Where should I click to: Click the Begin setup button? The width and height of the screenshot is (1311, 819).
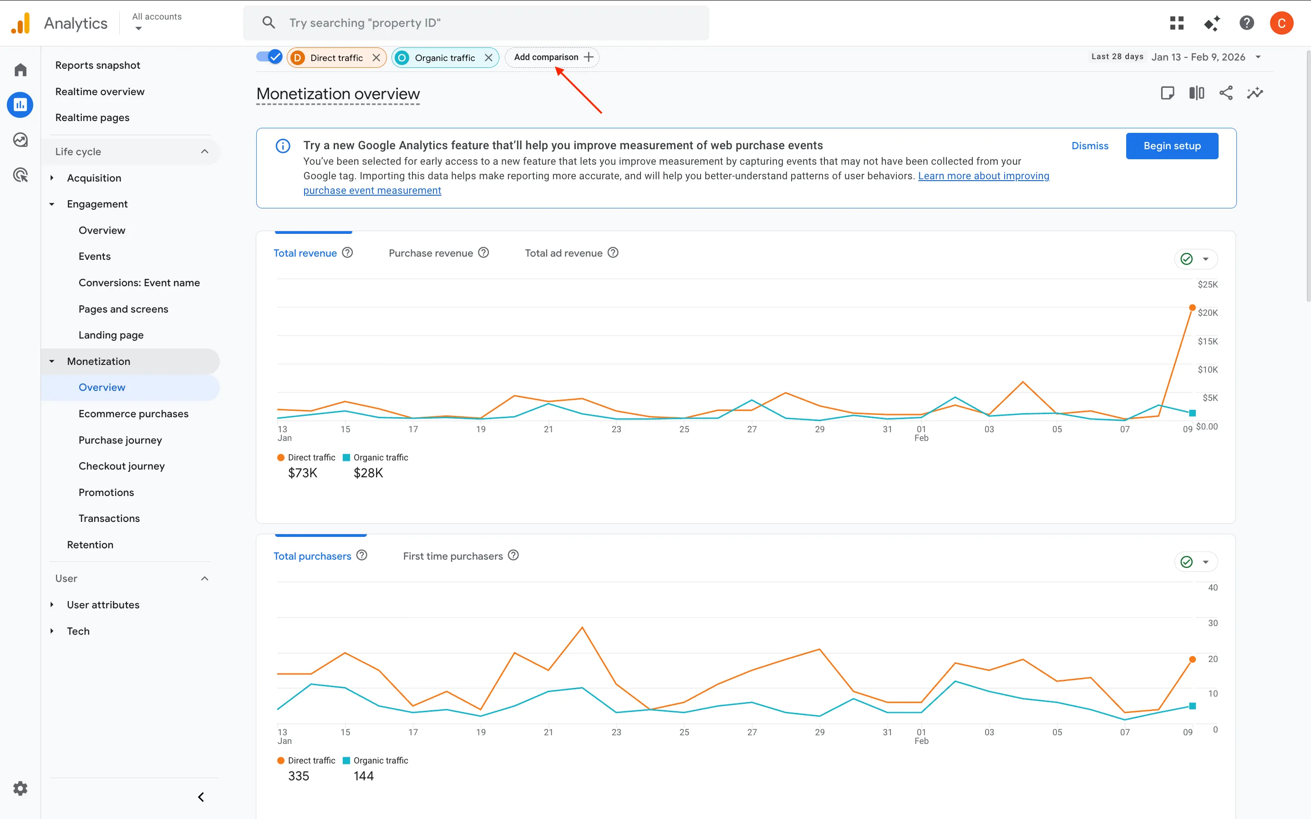click(1172, 146)
